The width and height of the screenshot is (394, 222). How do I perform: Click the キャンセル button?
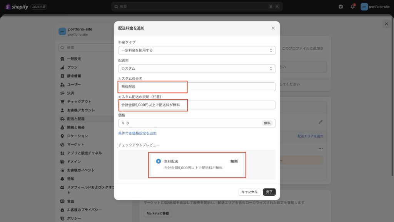point(249,192)
